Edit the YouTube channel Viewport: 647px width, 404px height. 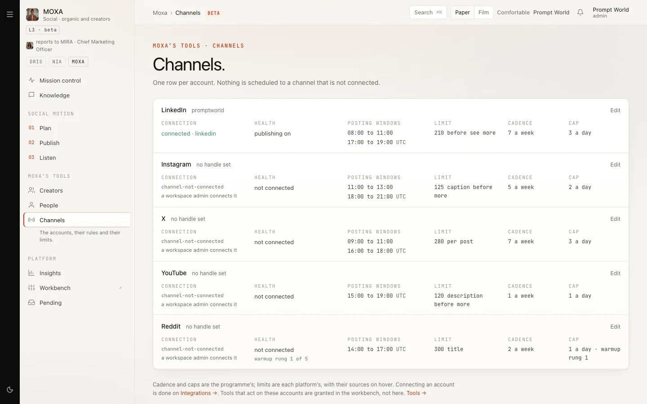(x=615, y=273)
